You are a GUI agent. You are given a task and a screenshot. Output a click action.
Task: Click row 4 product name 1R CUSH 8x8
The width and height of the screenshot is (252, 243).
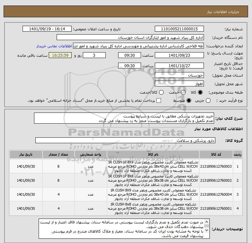pos(153,208)
